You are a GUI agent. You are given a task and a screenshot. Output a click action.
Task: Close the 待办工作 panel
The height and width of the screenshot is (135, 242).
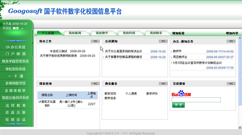pyautogui.click(x=98, y=41)
